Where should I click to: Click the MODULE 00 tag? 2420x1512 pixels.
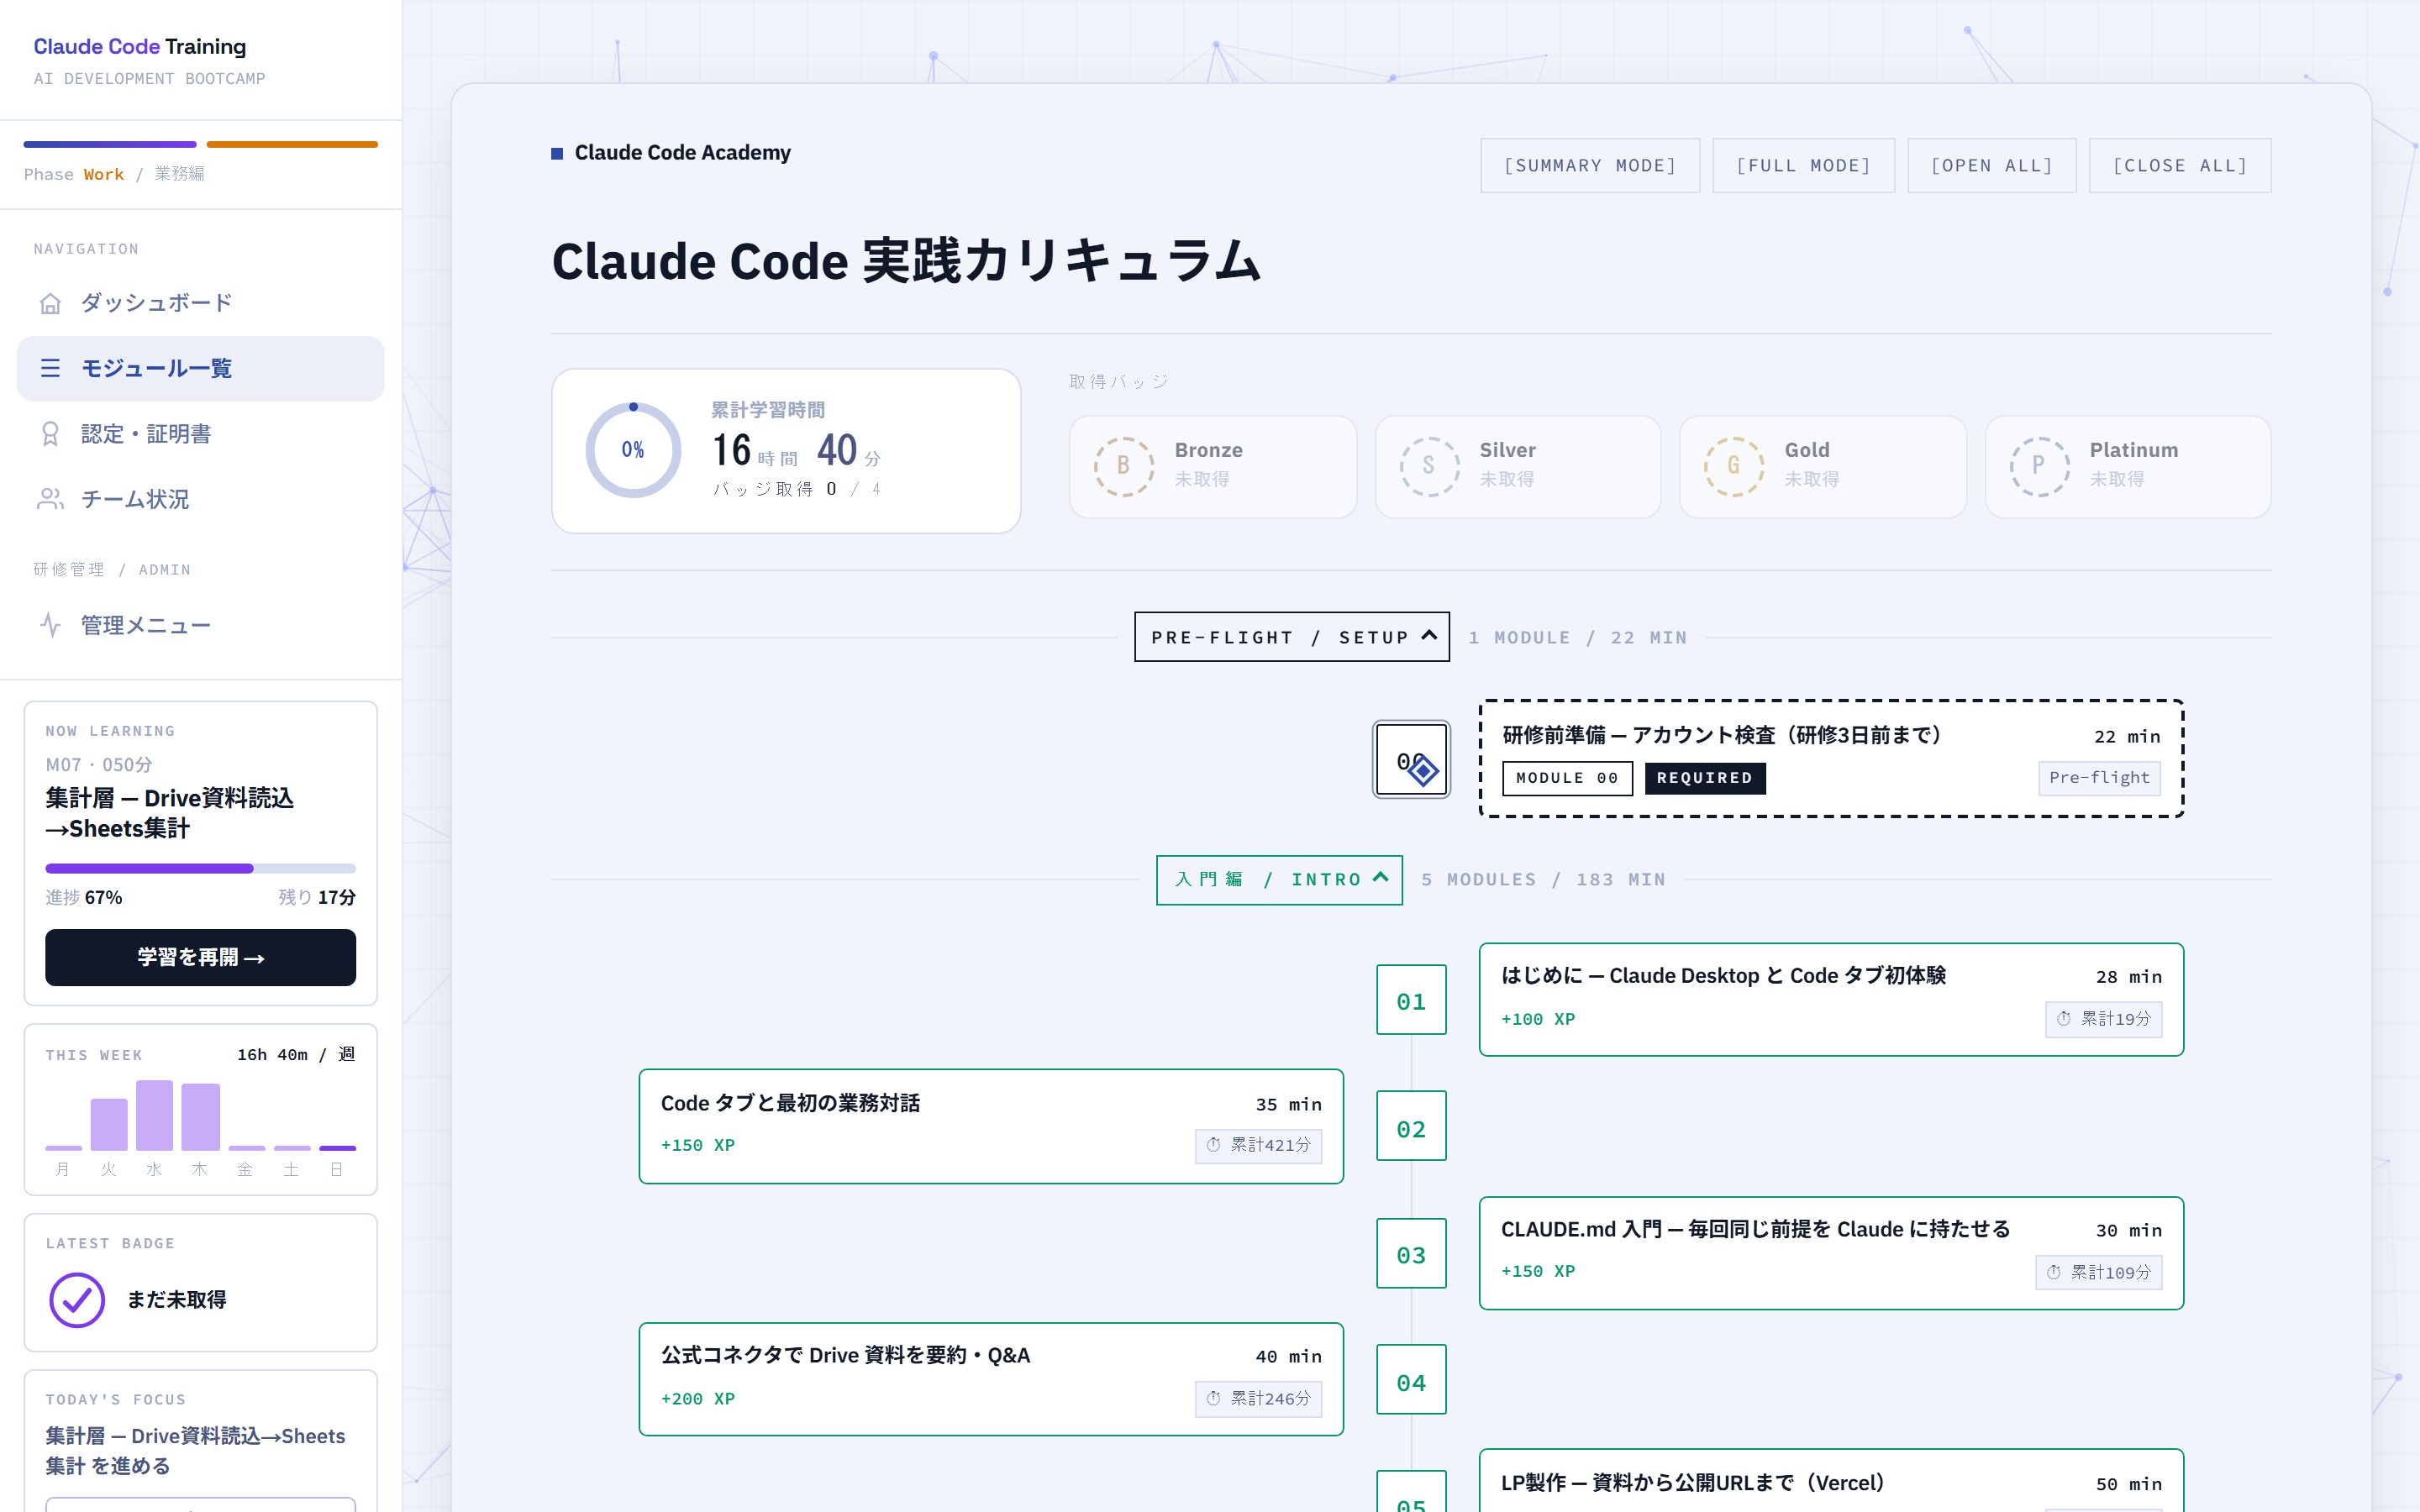point(1567,778)
